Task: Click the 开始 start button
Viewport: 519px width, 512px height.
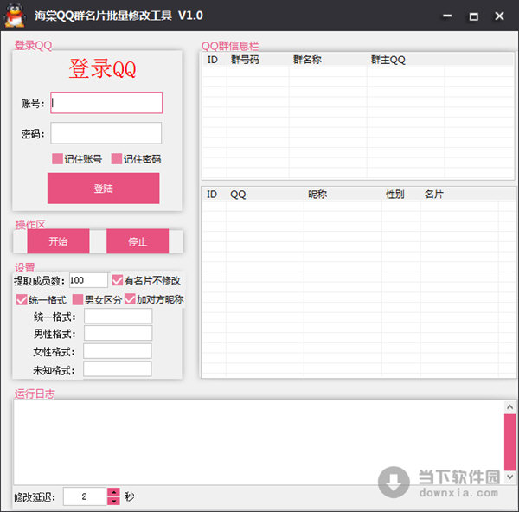Action: [x=58, y=241]
